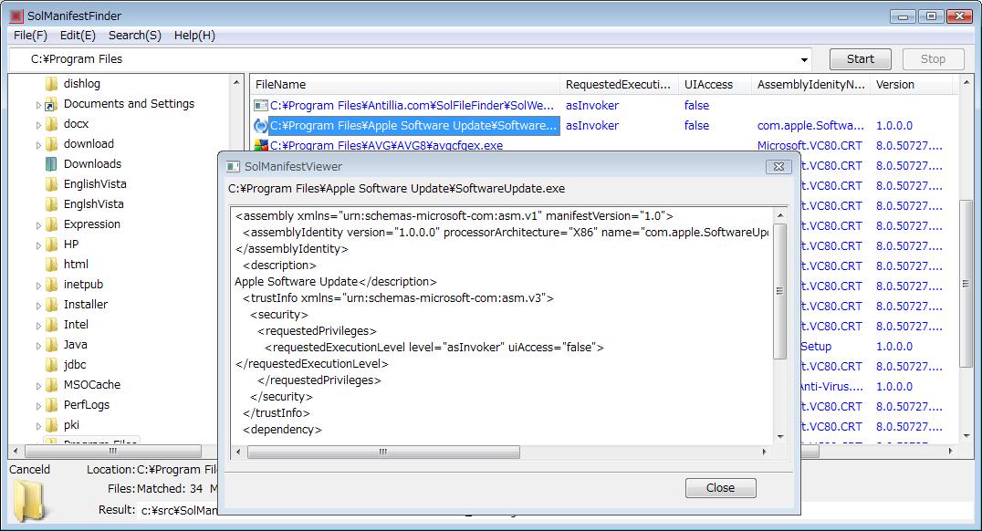
Task: Click the Start button
Action: click(860, 59)
